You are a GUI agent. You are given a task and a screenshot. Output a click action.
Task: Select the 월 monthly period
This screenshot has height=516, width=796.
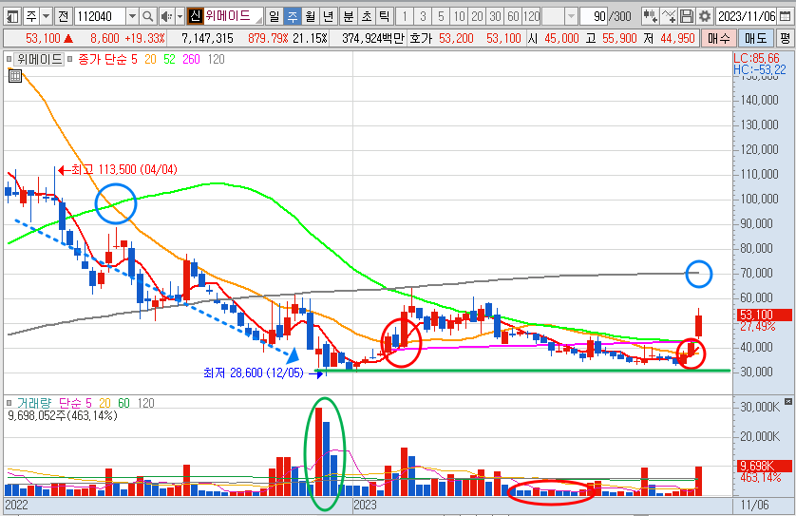point(311,17)
